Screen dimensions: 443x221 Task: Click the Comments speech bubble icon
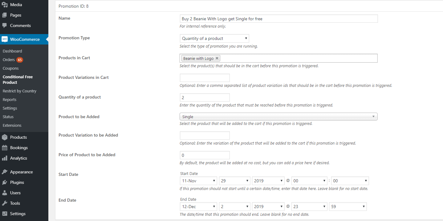point(5,25)
